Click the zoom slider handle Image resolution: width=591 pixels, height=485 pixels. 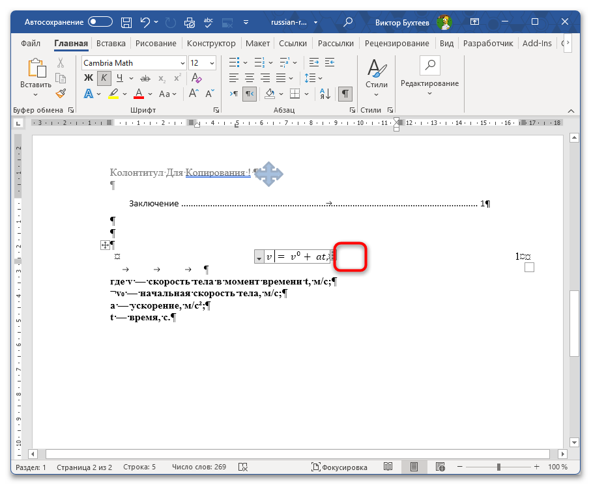point(498,467)
